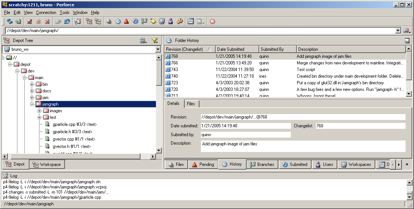The width and height of the screenshot is (414, 209).
Task: Switch to the Workspaces bottom tab
Action: tap(356, 164)
